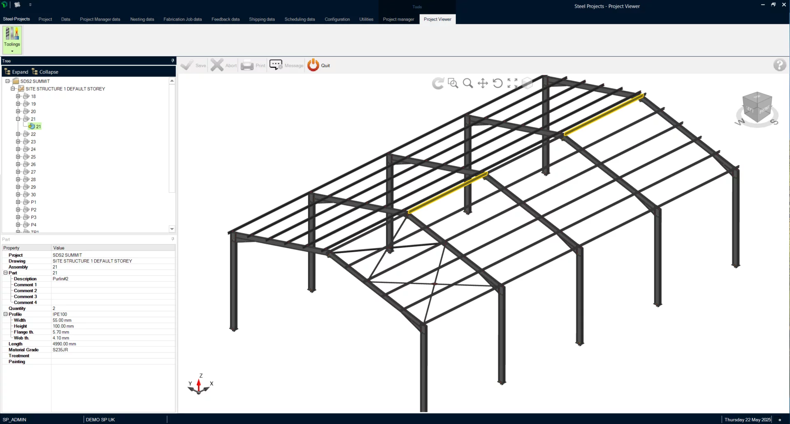Click the zoom window icon in viewer toolbar
This screenshot has width=790, height=424.
pyautogui.click(x=453, y=83)
